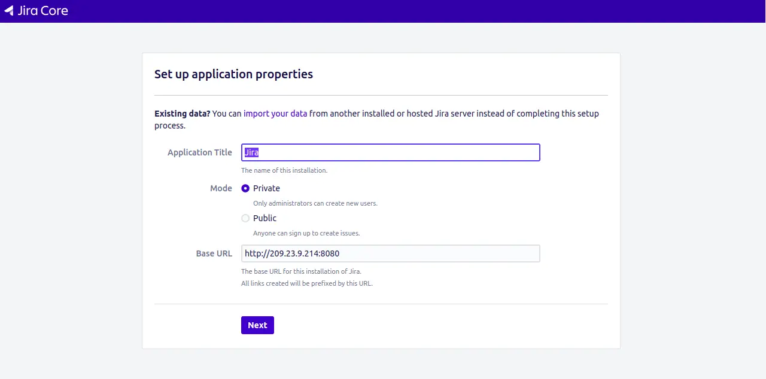This screenshot has height=379, width=766.
Task: Click the Set up application properties heading
Action: click(x=233, y=74)
